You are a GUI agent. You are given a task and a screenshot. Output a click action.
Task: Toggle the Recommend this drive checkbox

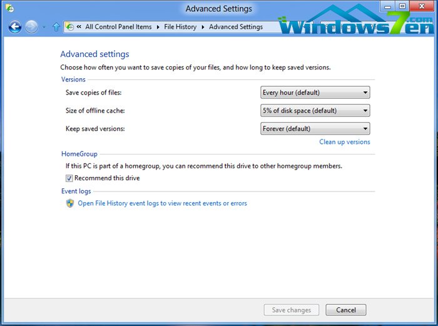pos(69,178)
